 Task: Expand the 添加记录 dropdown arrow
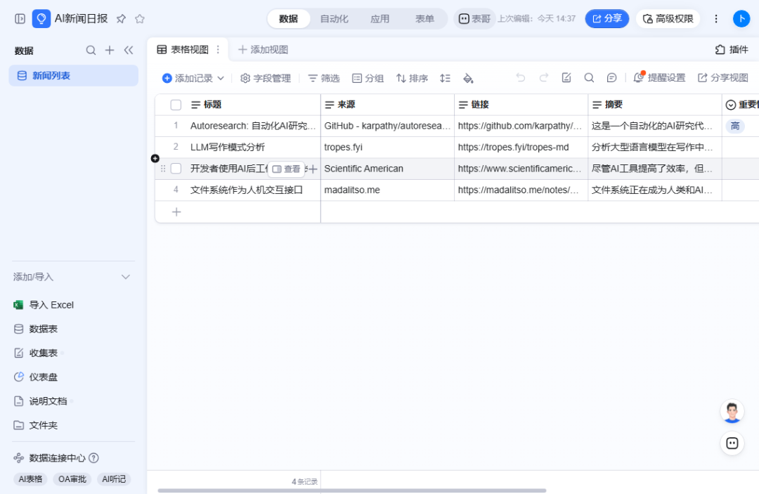tap(221, 79)
